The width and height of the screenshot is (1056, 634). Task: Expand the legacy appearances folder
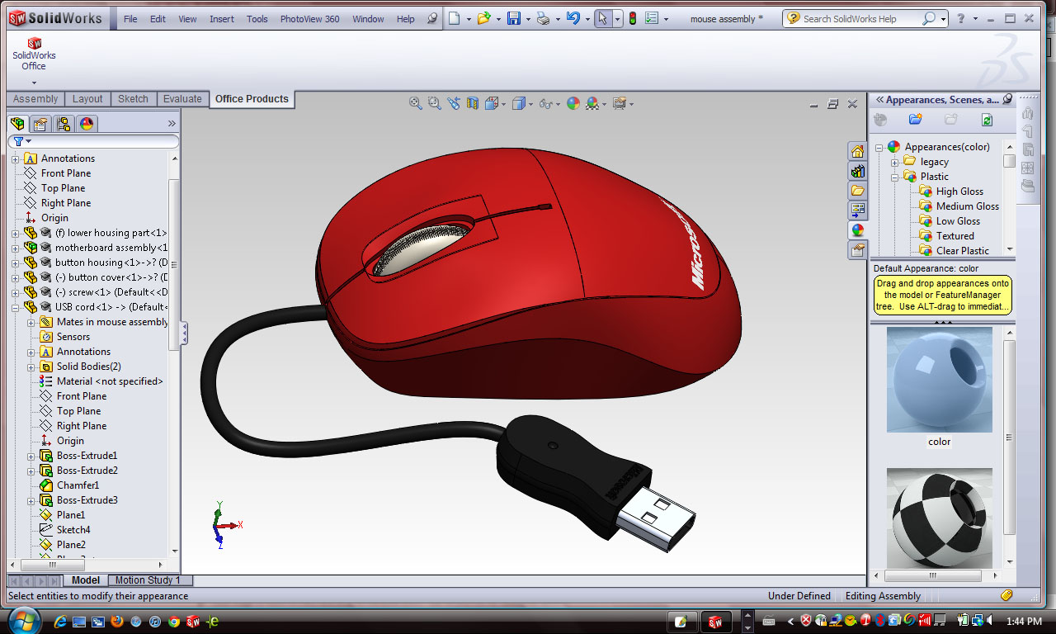[x=895, y=162]
